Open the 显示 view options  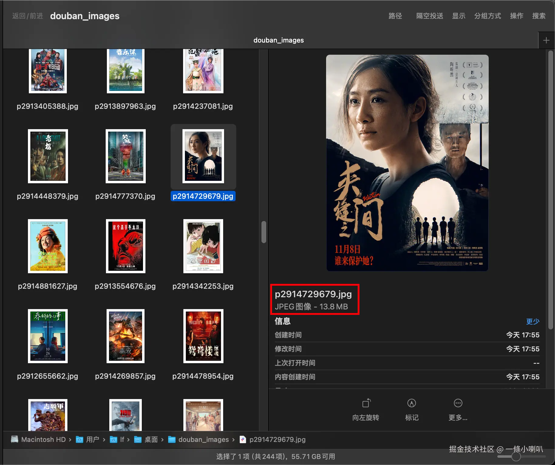(459, 16)
